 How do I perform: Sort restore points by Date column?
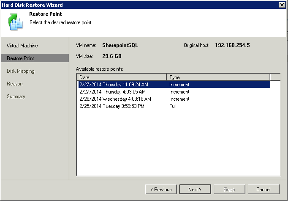point(122,77)
